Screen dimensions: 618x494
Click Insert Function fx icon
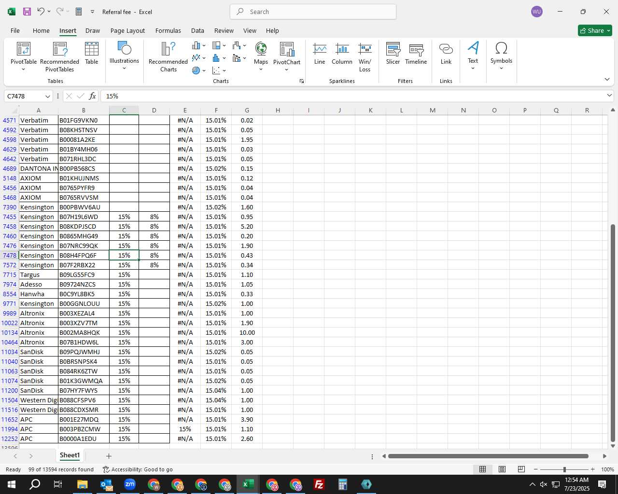(x=92, y=96)
